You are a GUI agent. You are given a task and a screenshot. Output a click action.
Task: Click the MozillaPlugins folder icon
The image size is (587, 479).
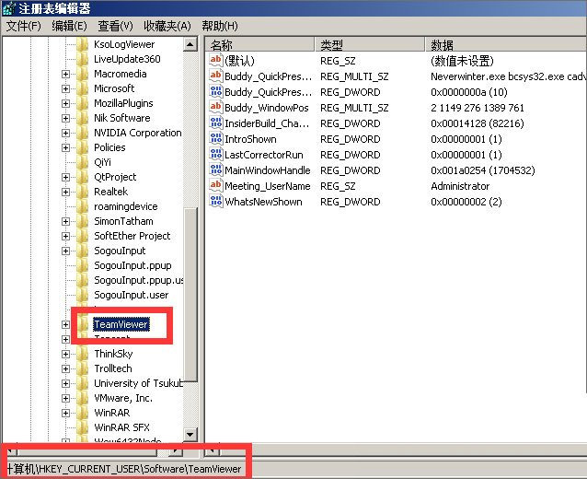click(x=83, y=103)
